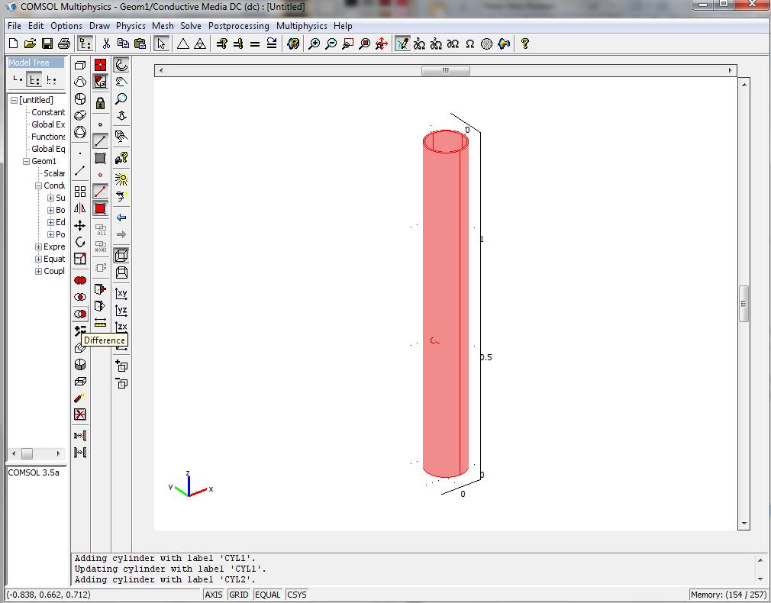Collapse the Geom1 tree node
The height and width of the screenshot is (603, 771).
click(26, 161)
